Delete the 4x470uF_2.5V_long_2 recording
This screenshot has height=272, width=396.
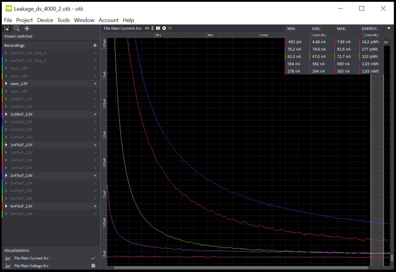point(95,53)
